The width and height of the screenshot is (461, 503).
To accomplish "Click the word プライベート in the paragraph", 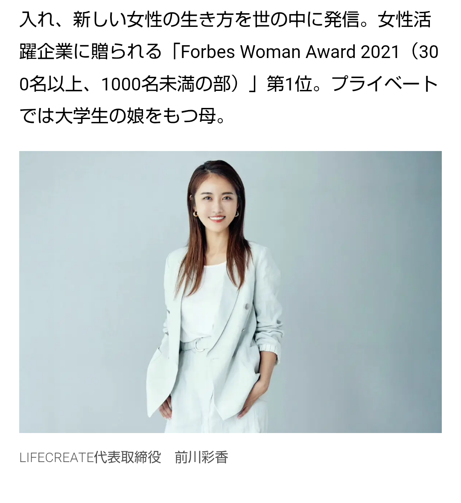I will (384, 84).
